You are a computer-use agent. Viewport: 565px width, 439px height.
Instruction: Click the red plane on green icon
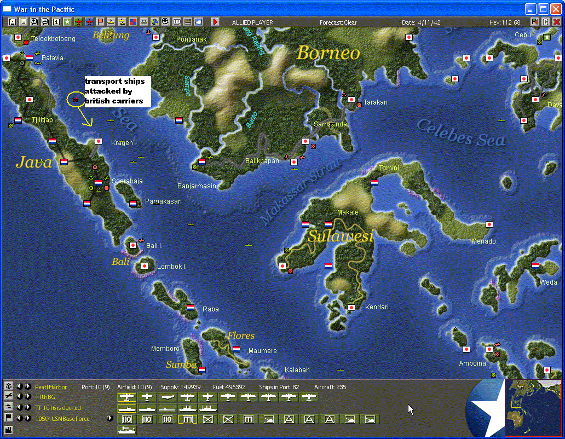[x=78, y=22]
